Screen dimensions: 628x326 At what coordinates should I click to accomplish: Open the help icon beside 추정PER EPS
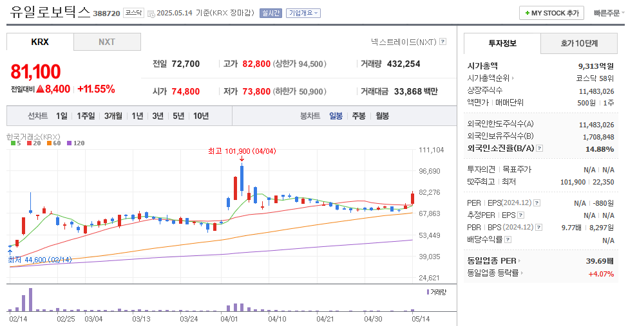(520, 215)
